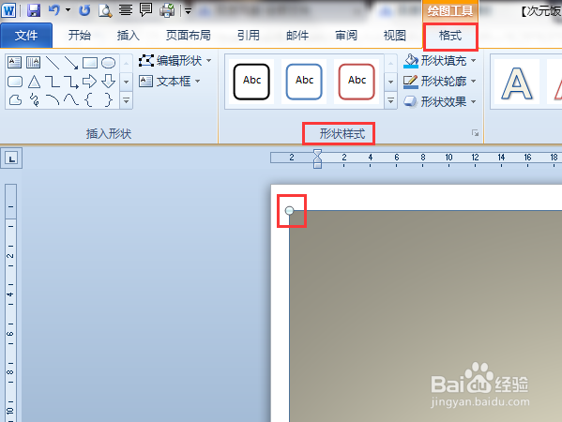Select the gray filled rectangle shape in document

click(425, 316)
